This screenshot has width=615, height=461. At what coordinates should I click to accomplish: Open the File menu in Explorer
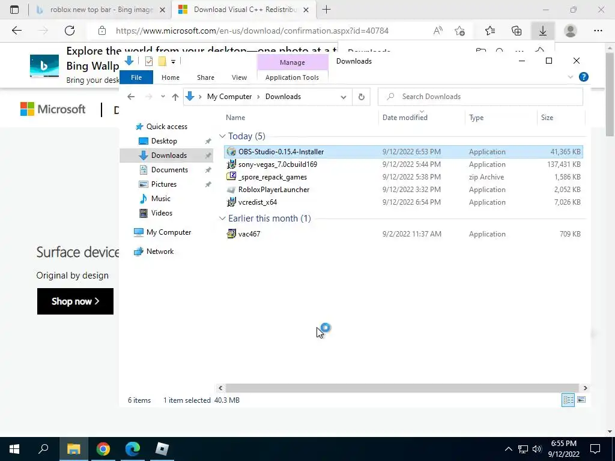[x=136, y=77]
